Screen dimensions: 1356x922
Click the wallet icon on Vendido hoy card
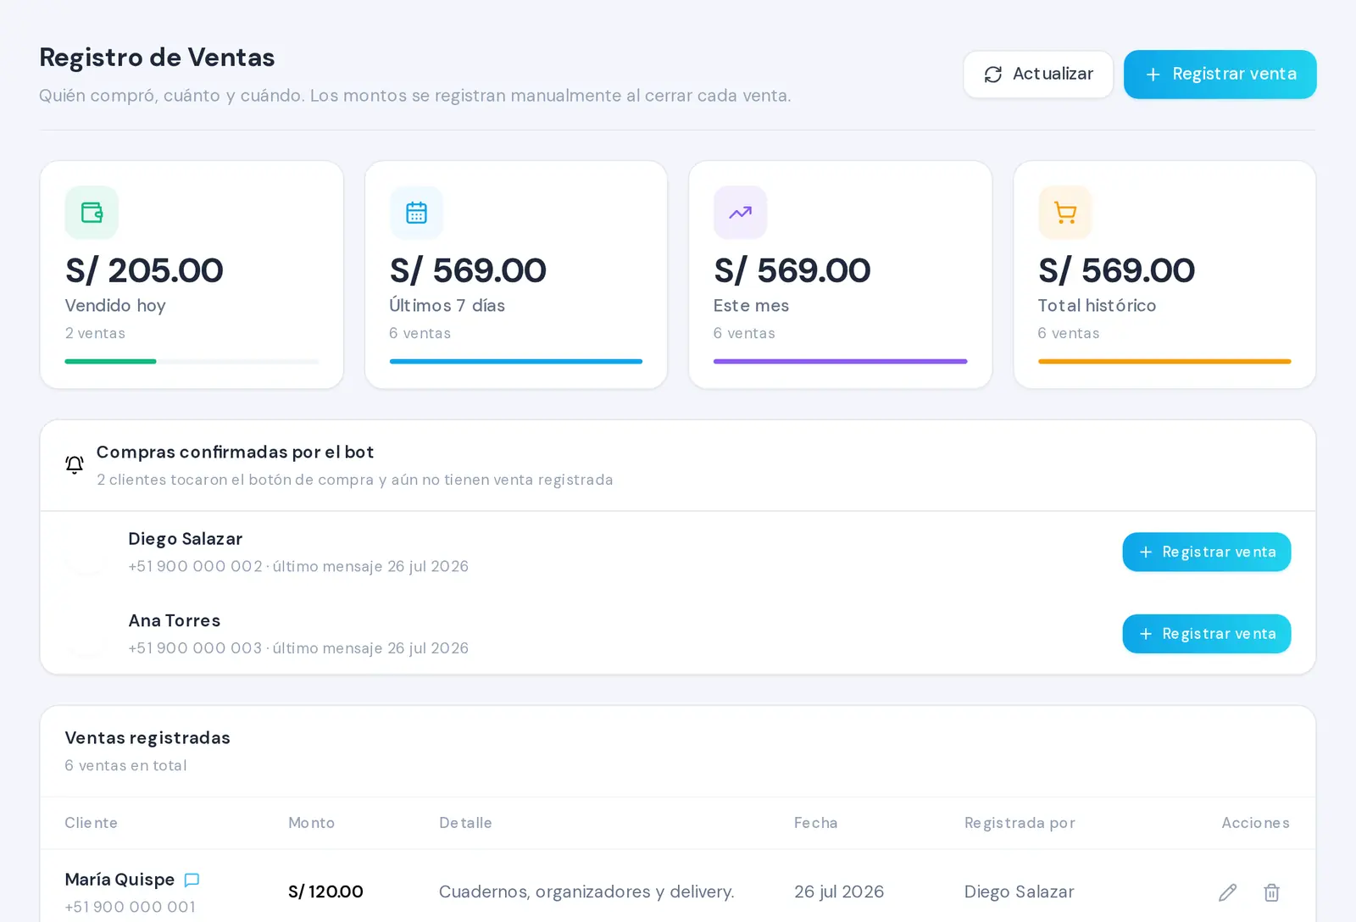click(x=92, y=213)
